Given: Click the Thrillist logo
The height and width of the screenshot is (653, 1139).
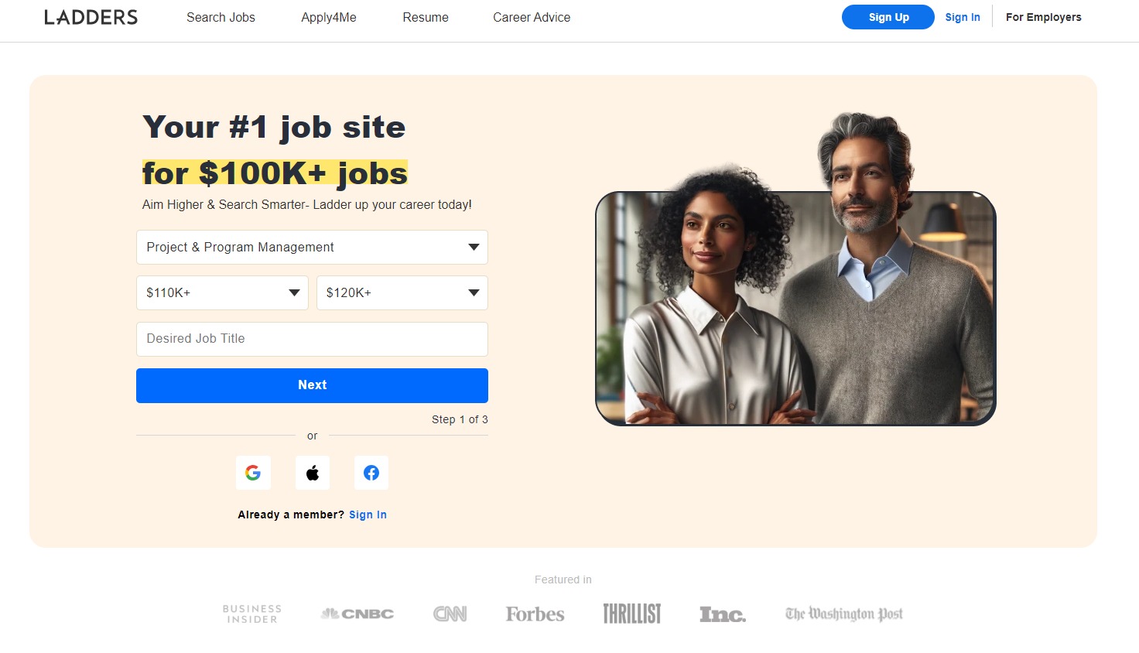Looking at the screenshot, I should [x=631, y=613].
